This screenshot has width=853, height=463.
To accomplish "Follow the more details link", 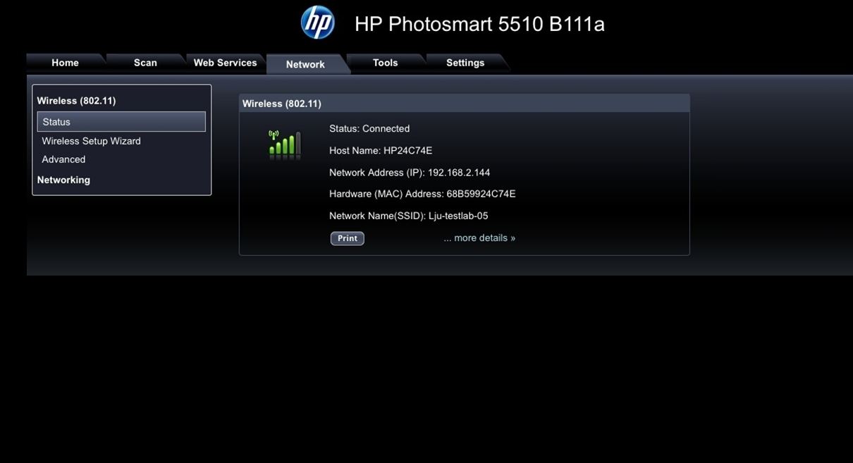I will click(479, 238).
